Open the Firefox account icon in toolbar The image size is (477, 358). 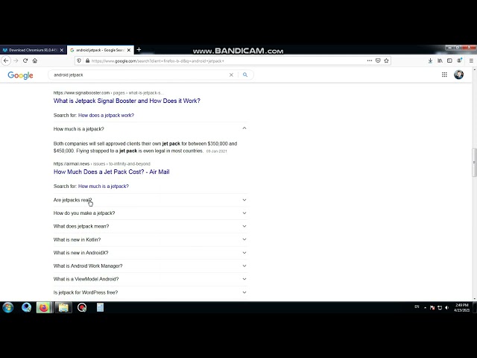(459, 60)
